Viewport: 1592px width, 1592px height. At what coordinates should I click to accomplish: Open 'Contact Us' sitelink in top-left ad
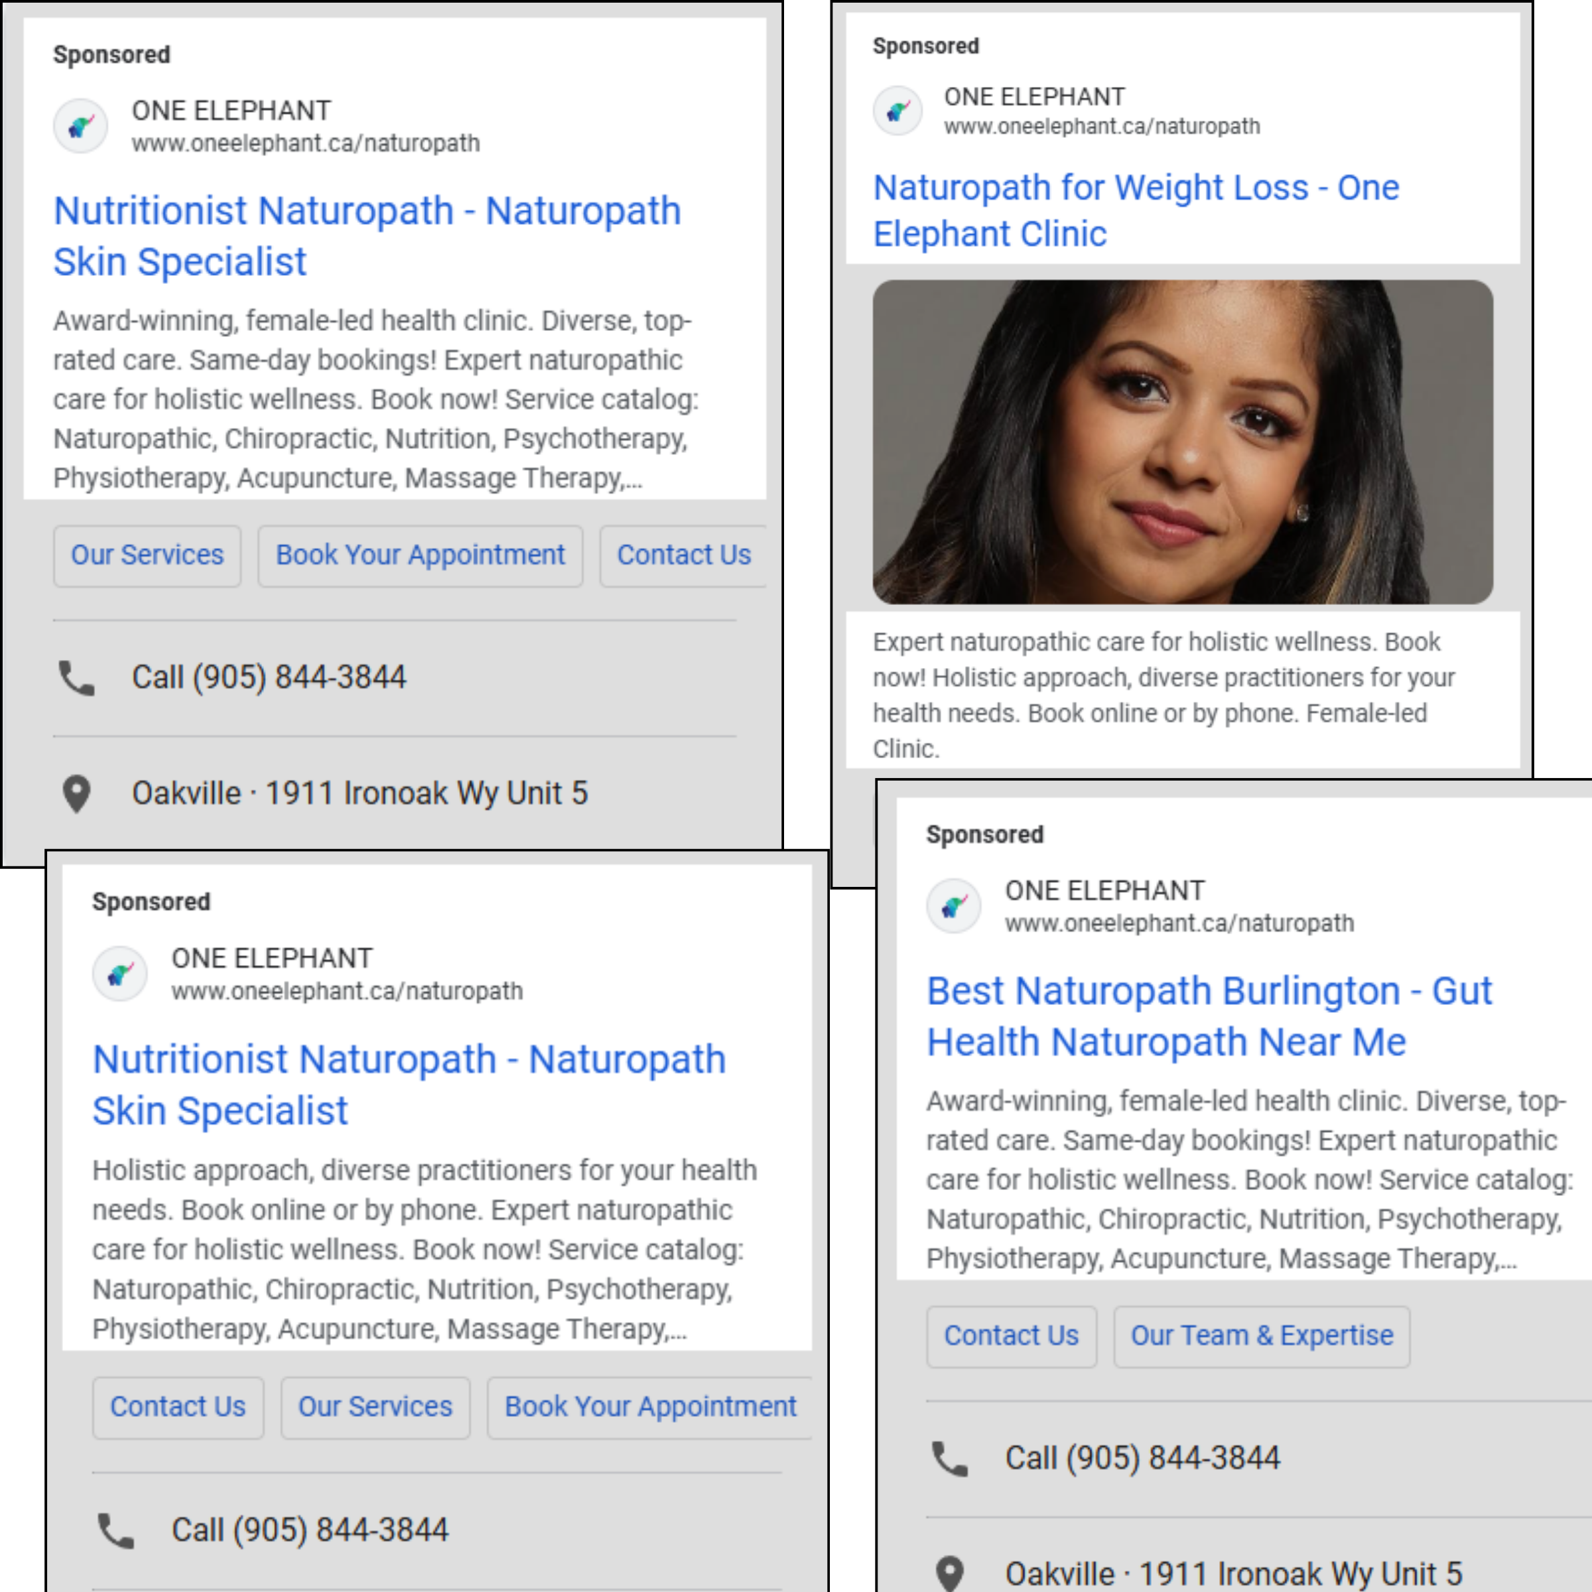(x=684, y=555)
